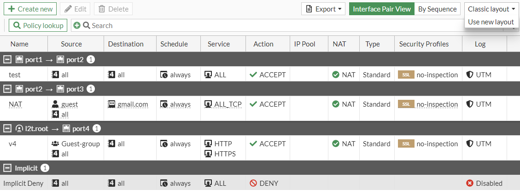Click the SSL badge in test policy row
The height and width of the screenshot is (195, 520).
point(405,75)
